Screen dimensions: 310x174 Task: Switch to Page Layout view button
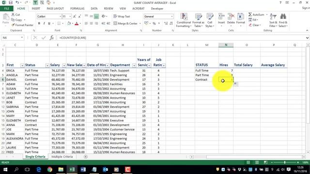point(257,162)
